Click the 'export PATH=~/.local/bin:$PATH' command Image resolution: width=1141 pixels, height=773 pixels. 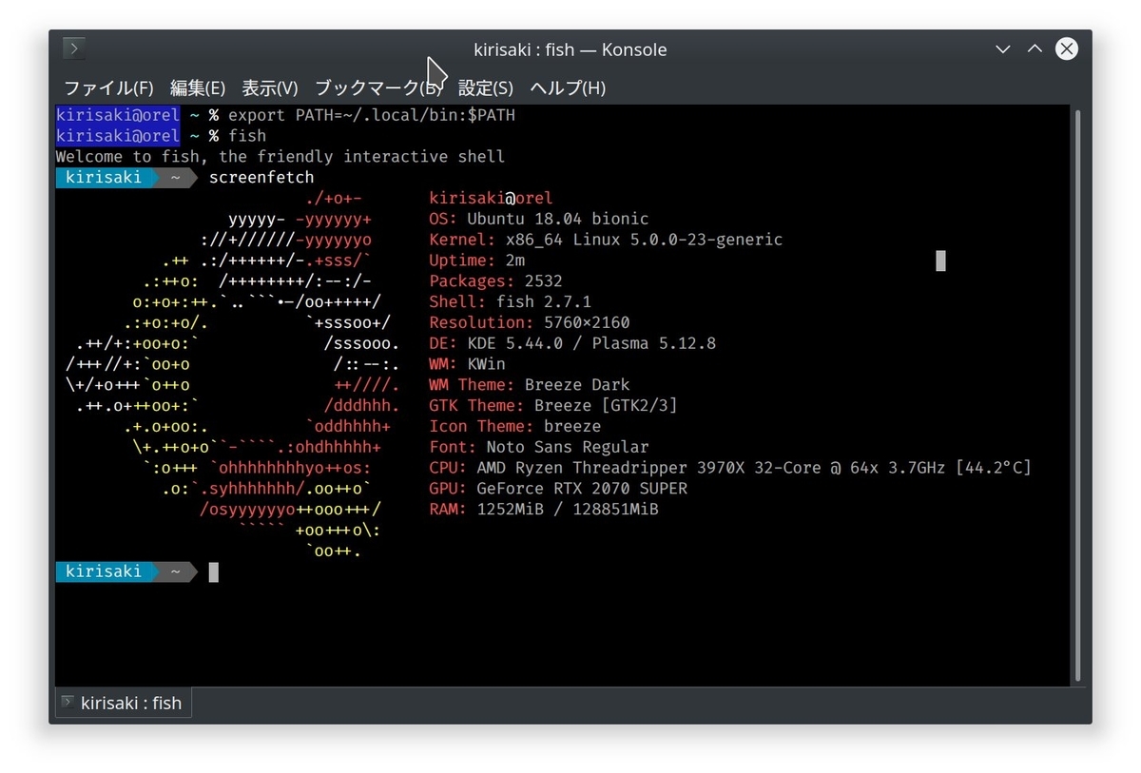point(372,115)
